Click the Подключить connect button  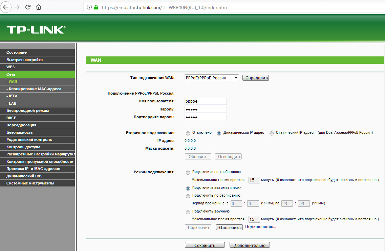tap(198, 227)
